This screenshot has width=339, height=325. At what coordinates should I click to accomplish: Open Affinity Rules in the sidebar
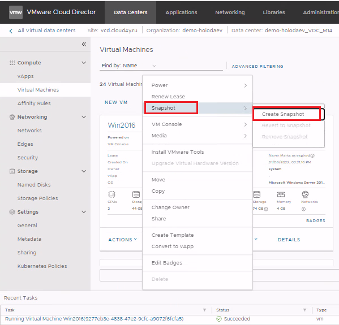[x=34, y=103]
